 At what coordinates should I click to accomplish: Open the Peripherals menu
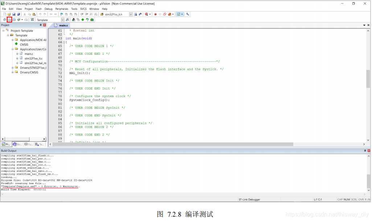tap(62, 9)
